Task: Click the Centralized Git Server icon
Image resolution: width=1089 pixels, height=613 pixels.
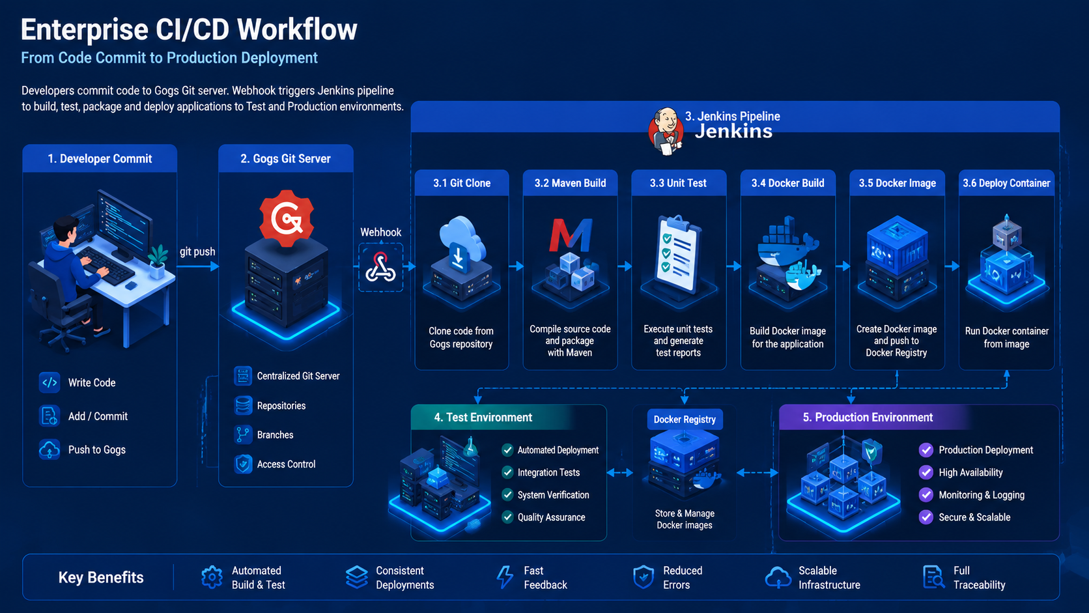Action: [243, 376]
